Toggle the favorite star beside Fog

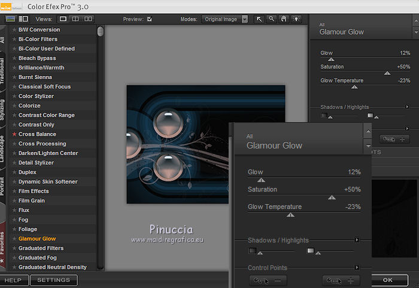pyautogui.click(x=14, y=220)
